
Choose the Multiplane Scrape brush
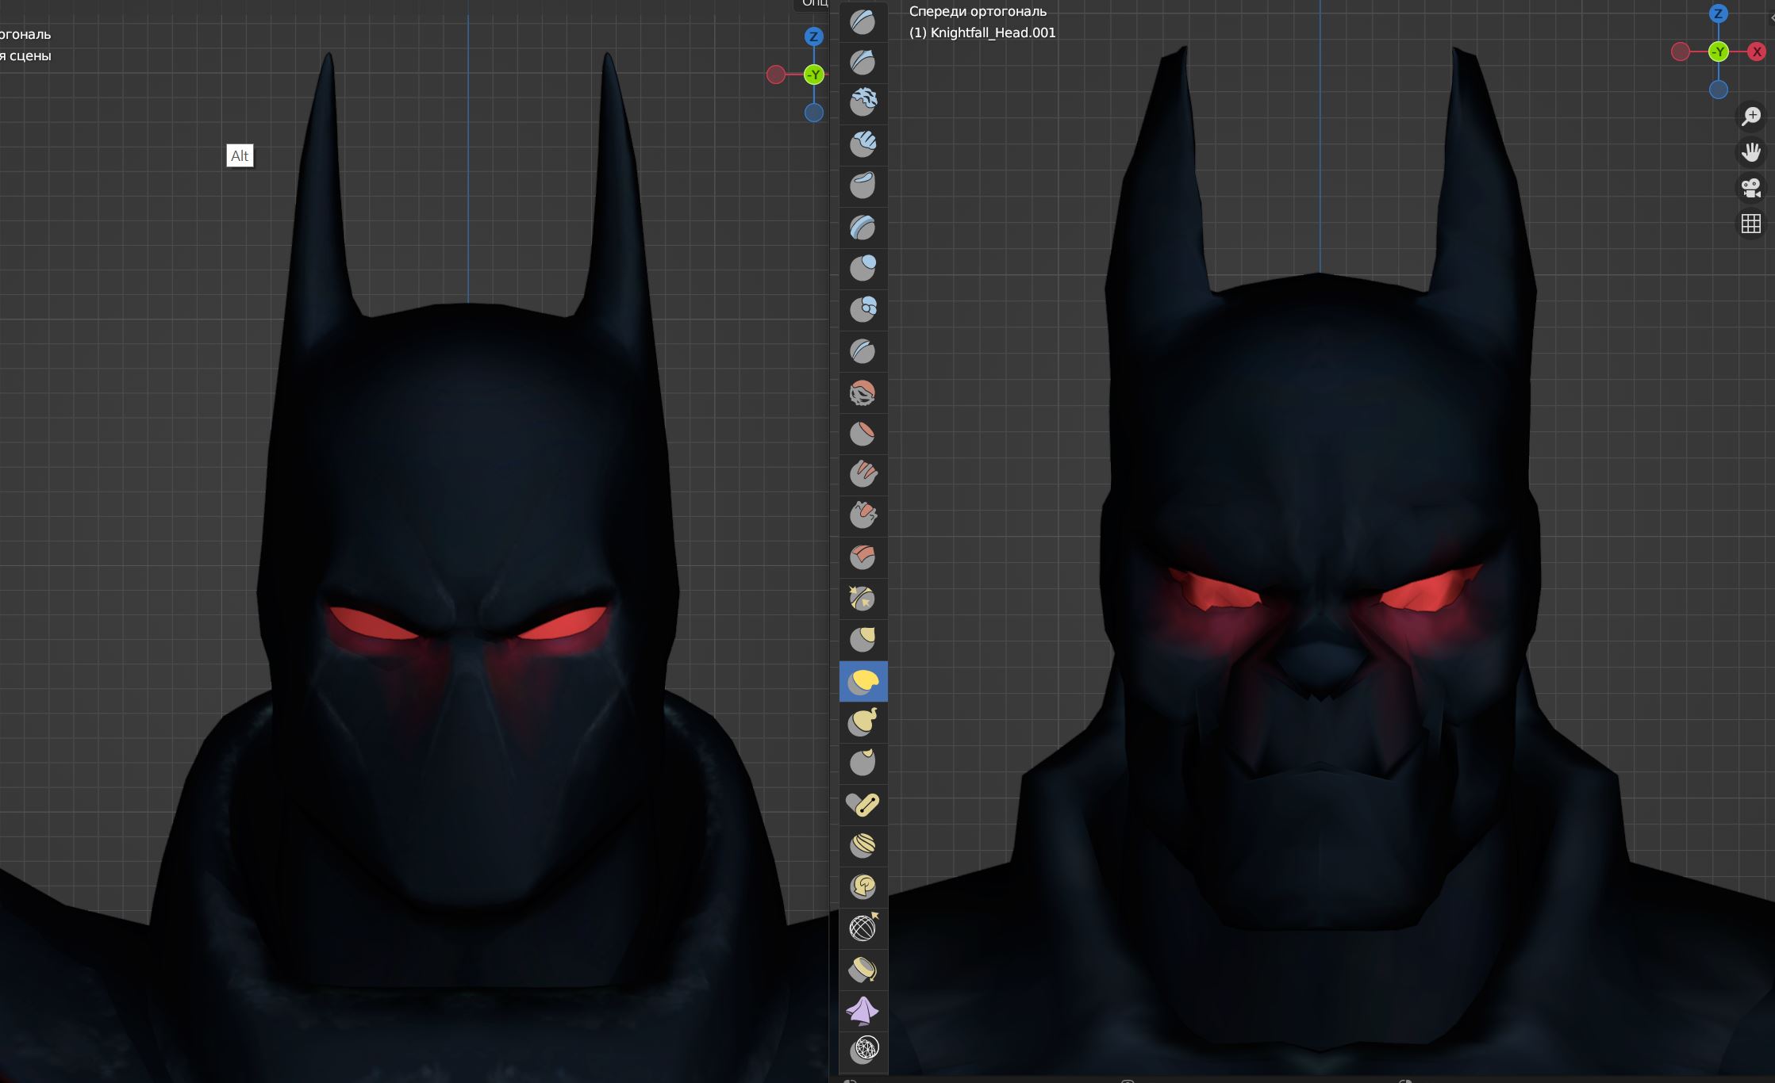[x=863, y=557]
